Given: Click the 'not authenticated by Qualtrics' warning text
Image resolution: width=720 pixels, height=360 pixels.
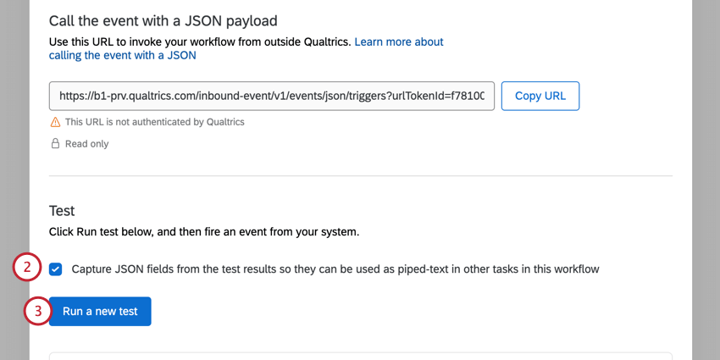Looking at the screenshot, I should [154, 122].
